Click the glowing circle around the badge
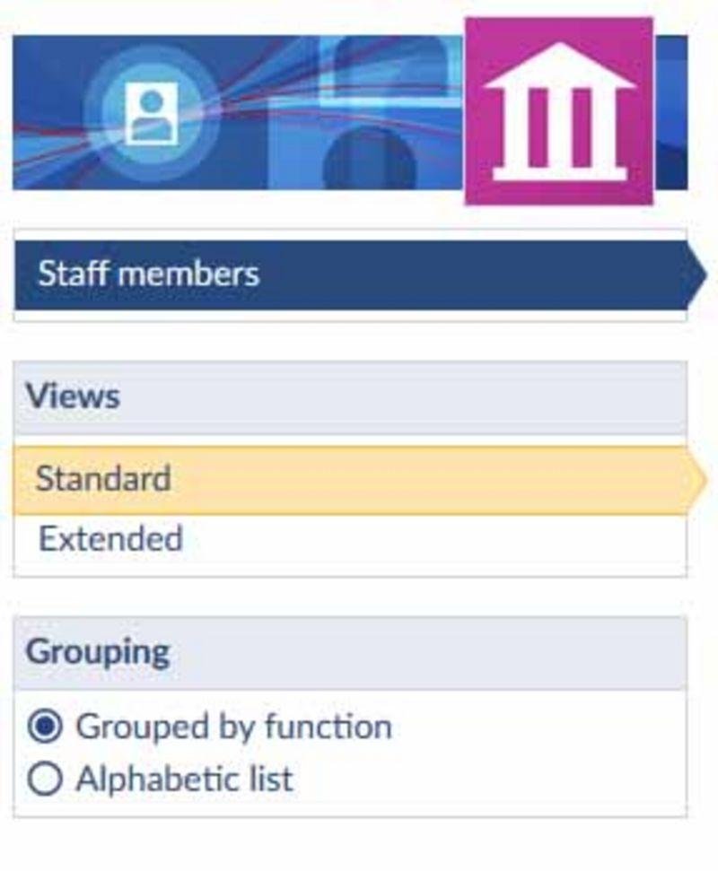Viewport: 718px width, 871px height. tap(152, 115)
